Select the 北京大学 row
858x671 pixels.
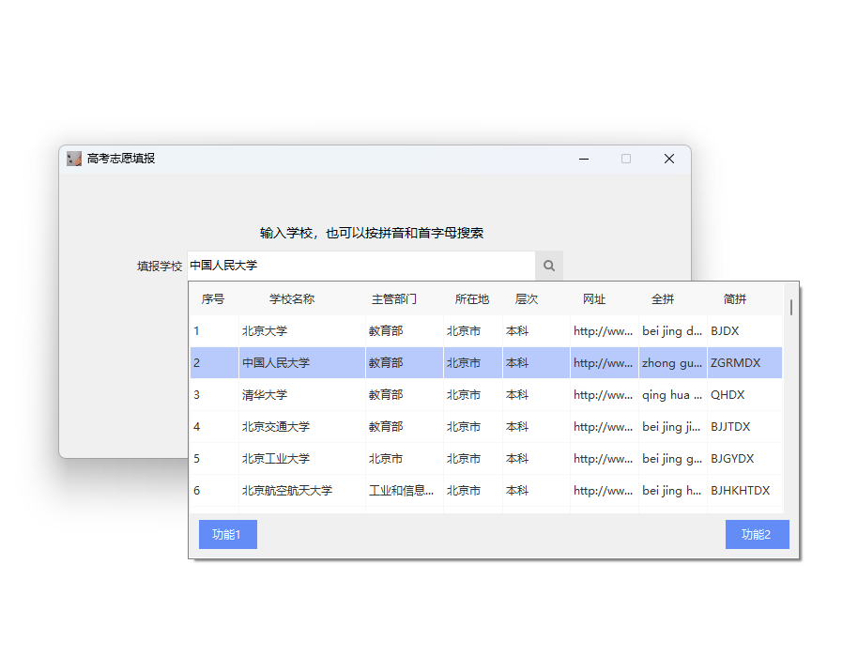tap(486, 331)
